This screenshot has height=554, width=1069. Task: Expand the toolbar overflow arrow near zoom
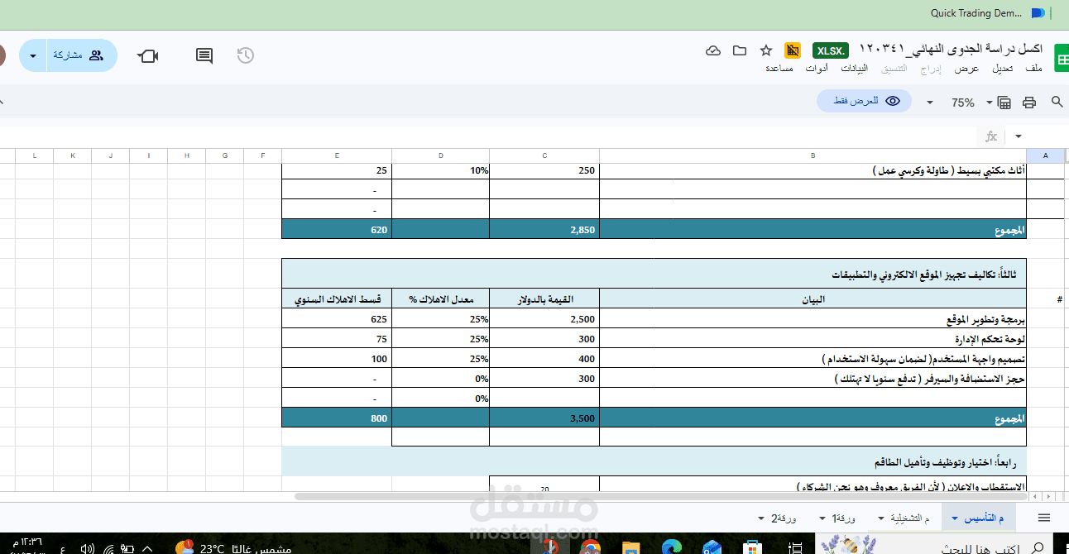(930, 103)
